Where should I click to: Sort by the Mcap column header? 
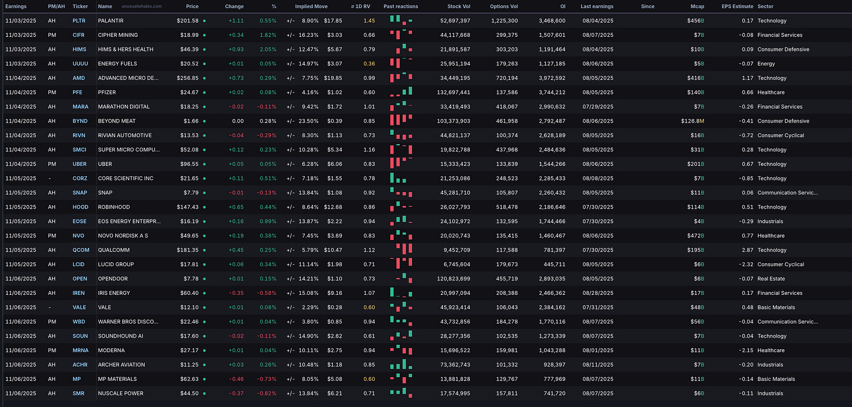click(x=697, y=6)
